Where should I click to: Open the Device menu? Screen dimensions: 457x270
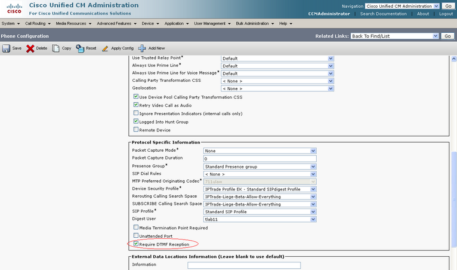pyautogui.click(x=150, y=23)
